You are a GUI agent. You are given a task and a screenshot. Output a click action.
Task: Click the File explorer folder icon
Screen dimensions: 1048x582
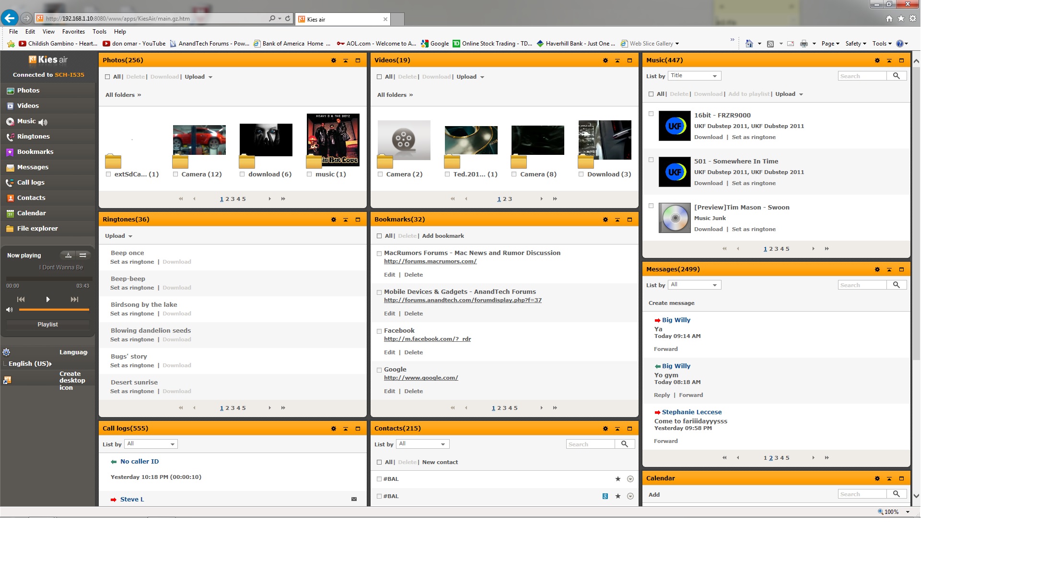pos(10,229)
